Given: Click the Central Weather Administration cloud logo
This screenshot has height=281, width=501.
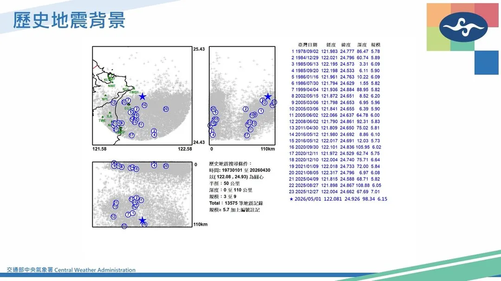Looking at the screenshot, I should click(x=463, y=27).
